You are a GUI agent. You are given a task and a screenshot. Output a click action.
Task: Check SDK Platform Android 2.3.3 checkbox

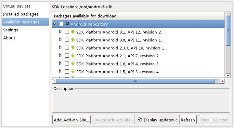click(67, 48)
